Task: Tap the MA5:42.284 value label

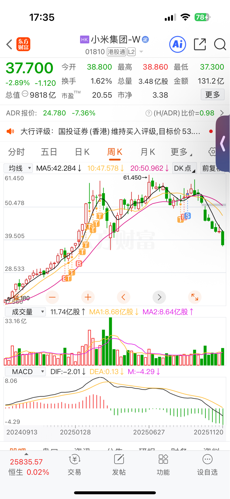Action: pyautogui.click(x=59, y=168)
